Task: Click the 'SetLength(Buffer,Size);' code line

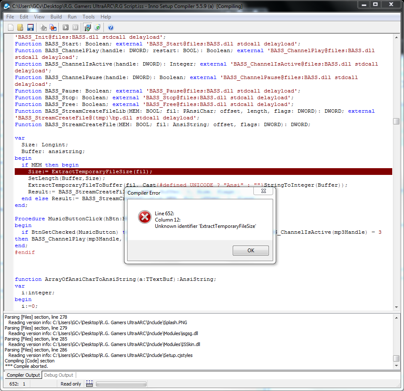Action: point(66,178)
